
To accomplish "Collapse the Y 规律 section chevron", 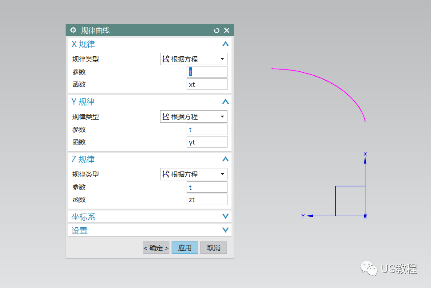I will (x=225, y=101).
